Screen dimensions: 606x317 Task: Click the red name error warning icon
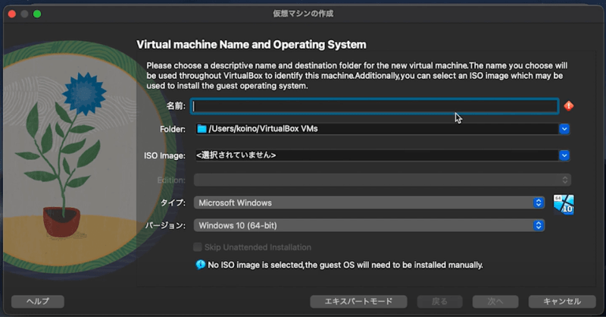[x=569, y=106]
